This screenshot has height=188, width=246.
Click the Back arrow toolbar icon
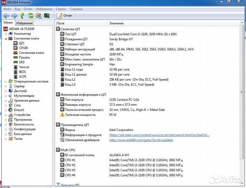point(6,16)
